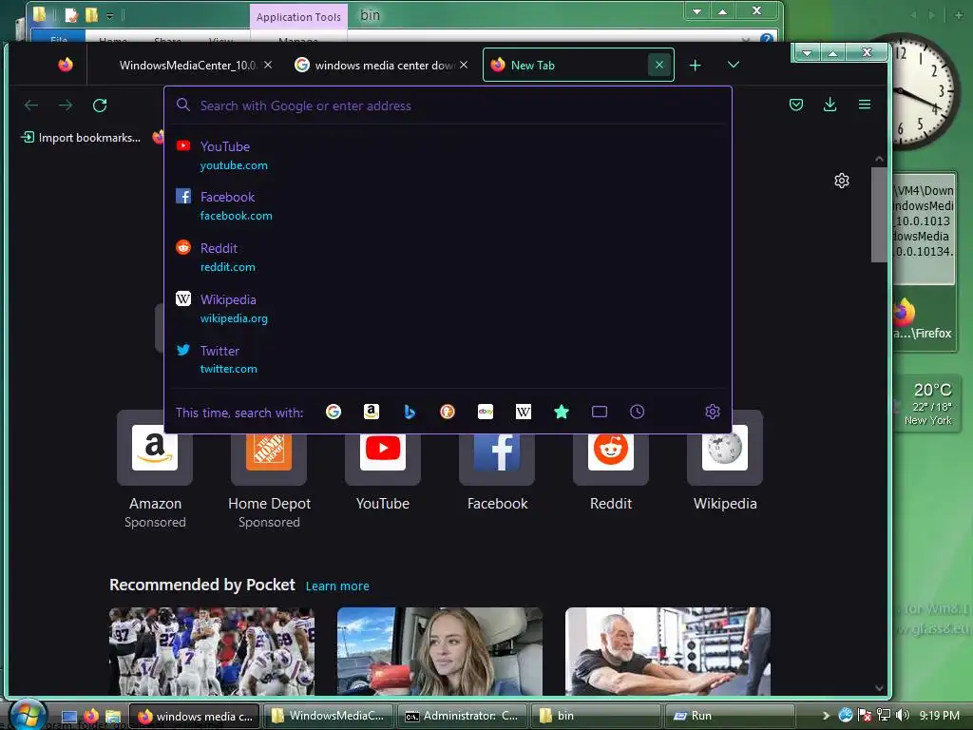Open a new tab with plus button
Viewport: 973px width, 730px height.
pyautogui.click(x=695, y=66)
